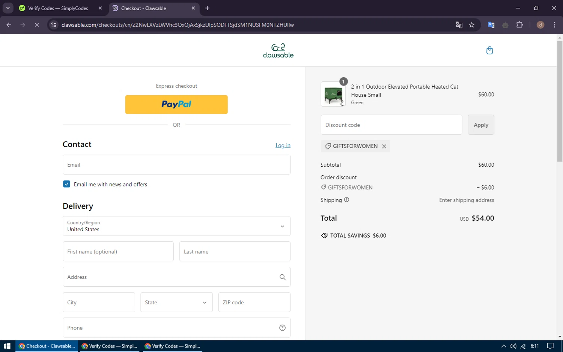Viewport: 563px width, 352px height.
Task: Click the cat house product thumbnail
Action: [x=333, y=94]
